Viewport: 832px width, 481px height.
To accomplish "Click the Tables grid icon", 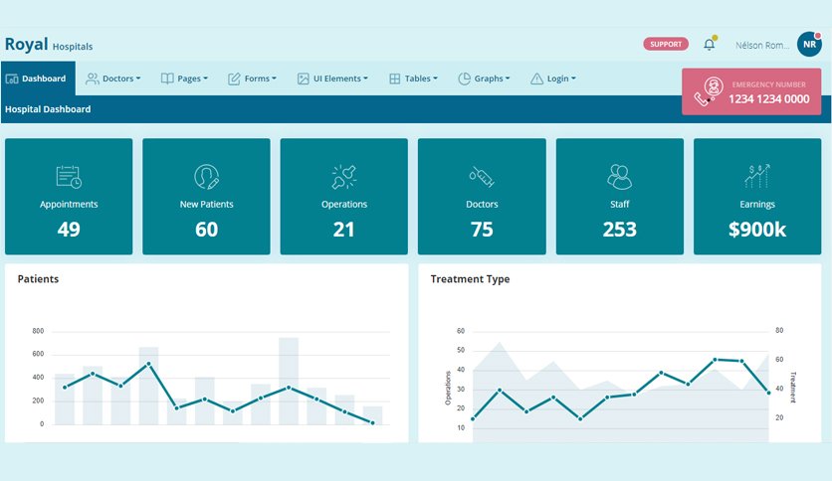I will tap(395, 79).
